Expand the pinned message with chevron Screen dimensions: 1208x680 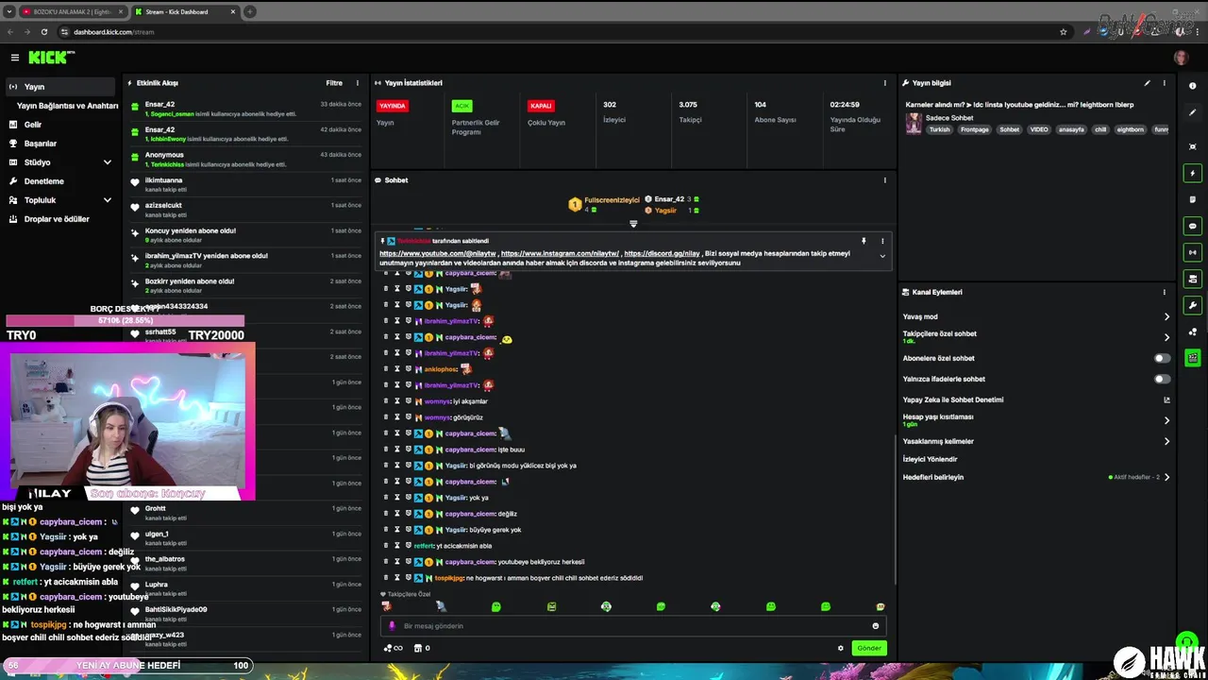point(882,256)
